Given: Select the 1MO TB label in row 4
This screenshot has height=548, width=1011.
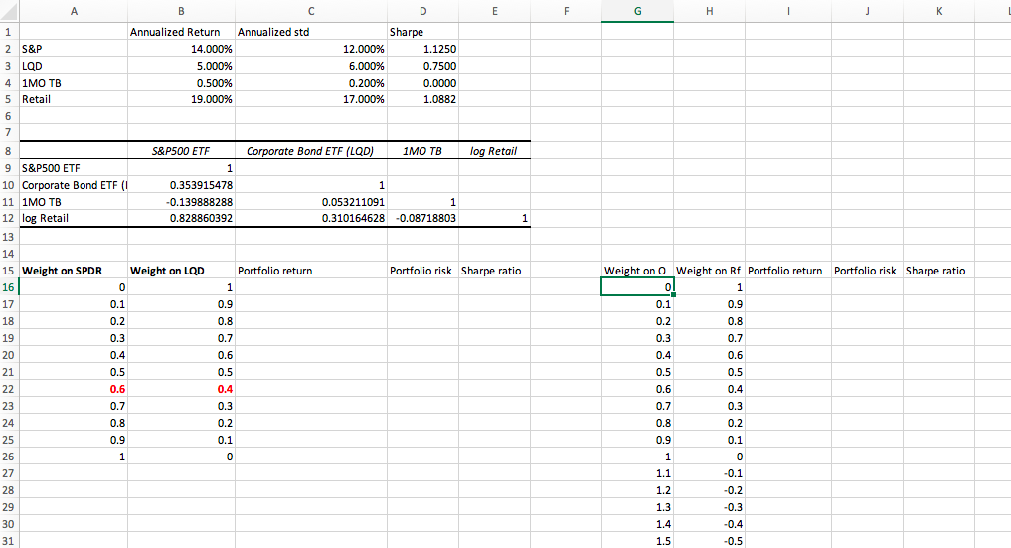Looking at the screenshot, I should pyautogui.click(x=74, y=83).
